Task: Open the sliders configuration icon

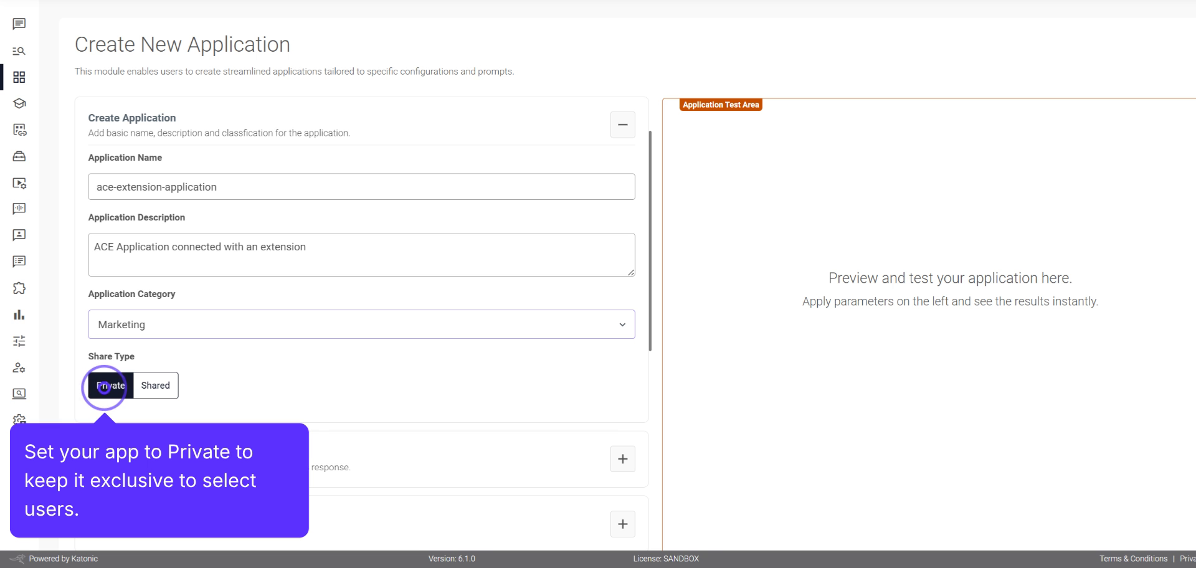Action: [x=19, y=341]
